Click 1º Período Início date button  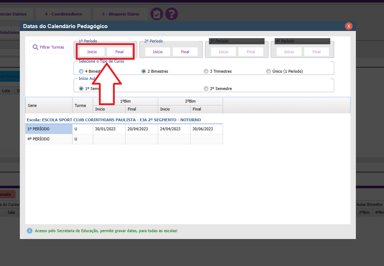click(x=92, y=52)
